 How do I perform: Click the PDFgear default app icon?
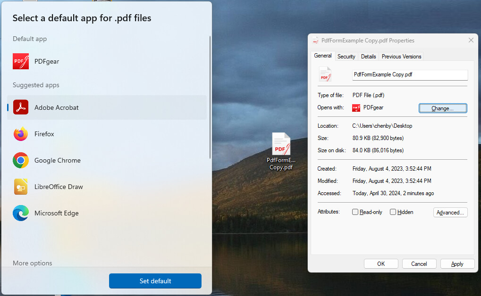point(21,61)
